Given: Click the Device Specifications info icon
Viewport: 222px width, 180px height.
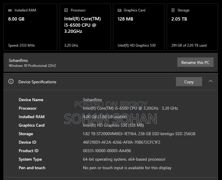Looking at the screenshot, I should tap(11, 81).
